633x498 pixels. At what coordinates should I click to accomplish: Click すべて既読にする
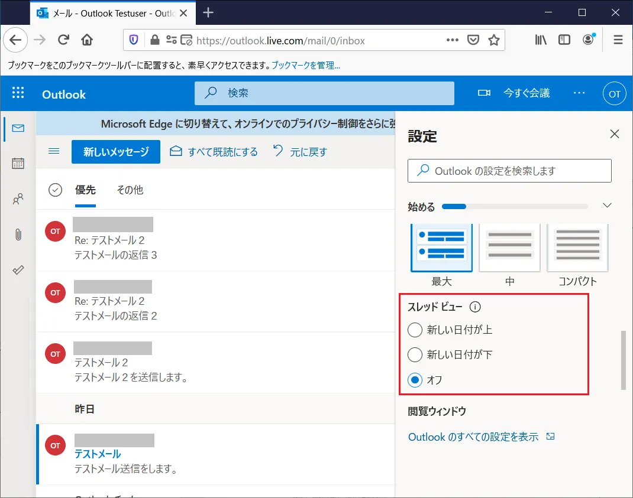click(x=214, y=152)
